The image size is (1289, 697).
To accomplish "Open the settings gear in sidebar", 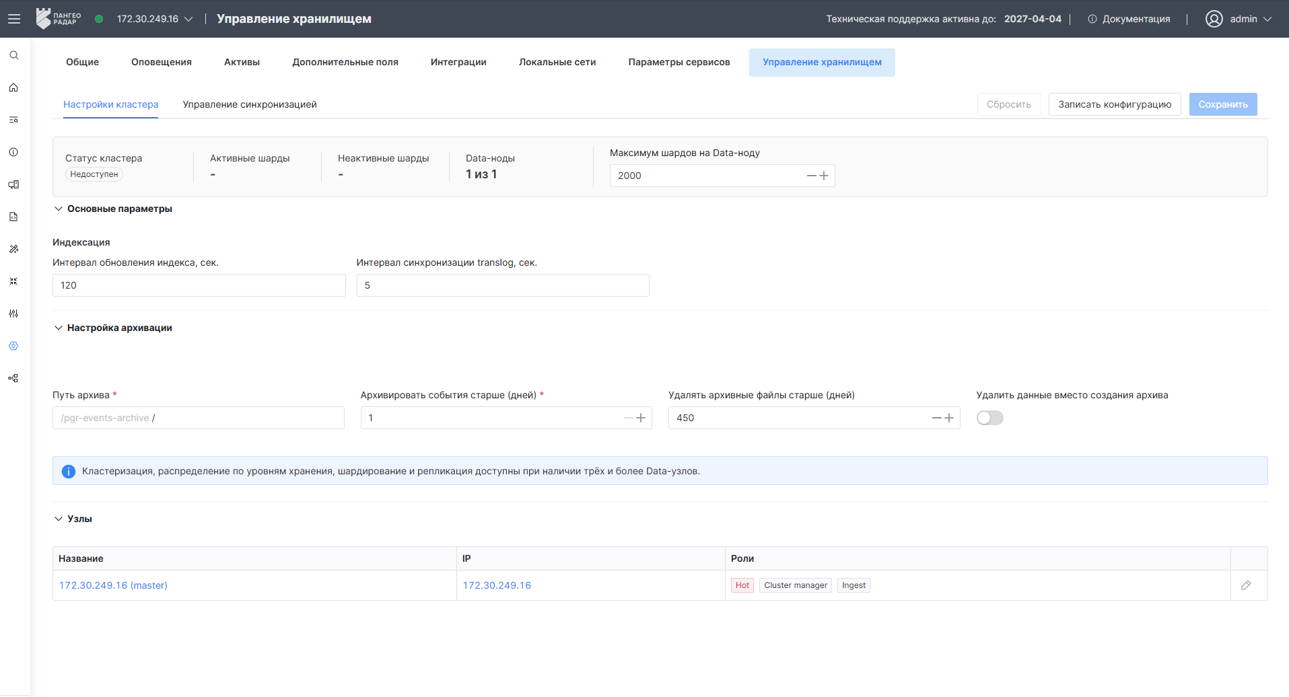I will pos(13,346).
